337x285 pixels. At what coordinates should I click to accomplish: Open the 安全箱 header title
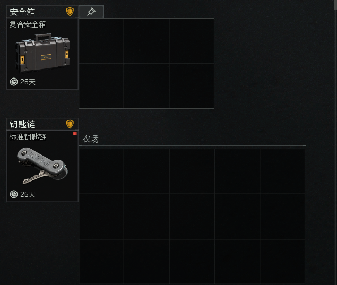(22, 12)
